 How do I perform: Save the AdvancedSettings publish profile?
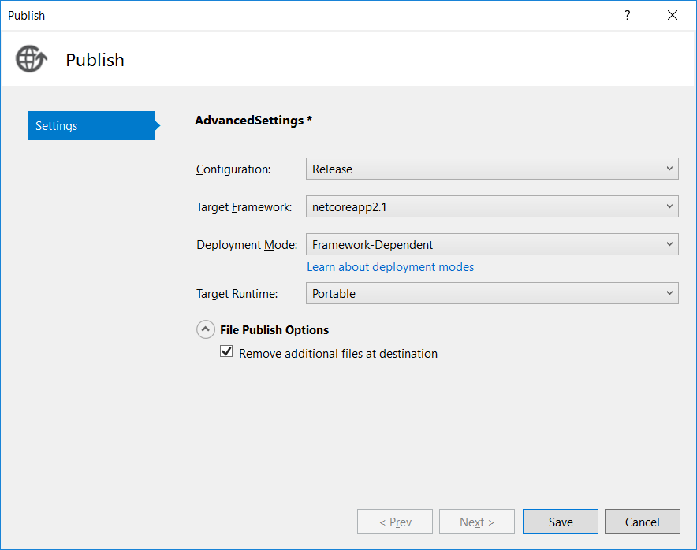click(x=560, y=522)
